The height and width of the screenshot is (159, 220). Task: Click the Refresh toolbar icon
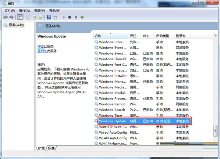35,17
